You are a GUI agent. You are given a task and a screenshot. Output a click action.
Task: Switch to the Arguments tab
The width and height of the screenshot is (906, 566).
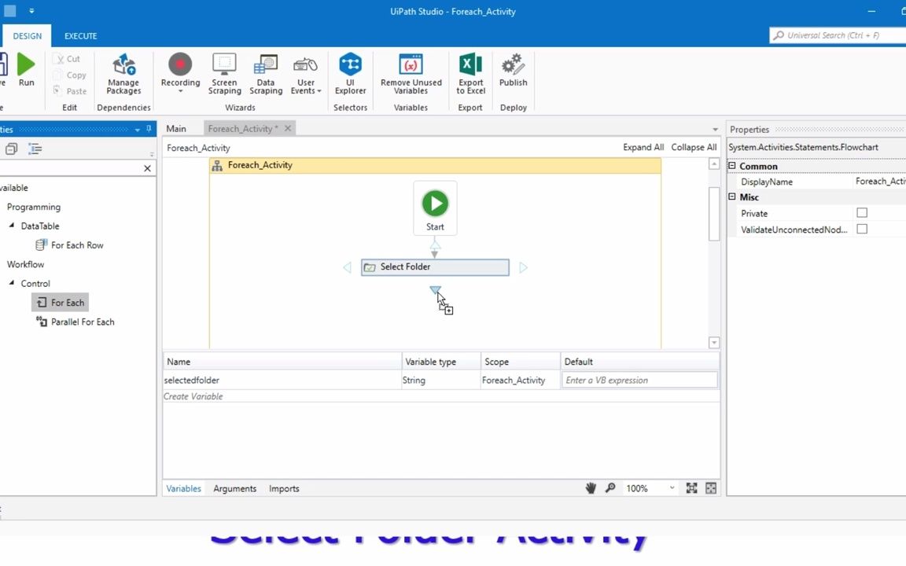pos(234,488)
